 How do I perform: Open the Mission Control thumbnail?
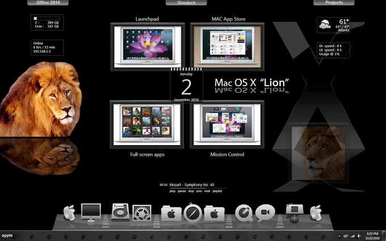pos(227,124)
